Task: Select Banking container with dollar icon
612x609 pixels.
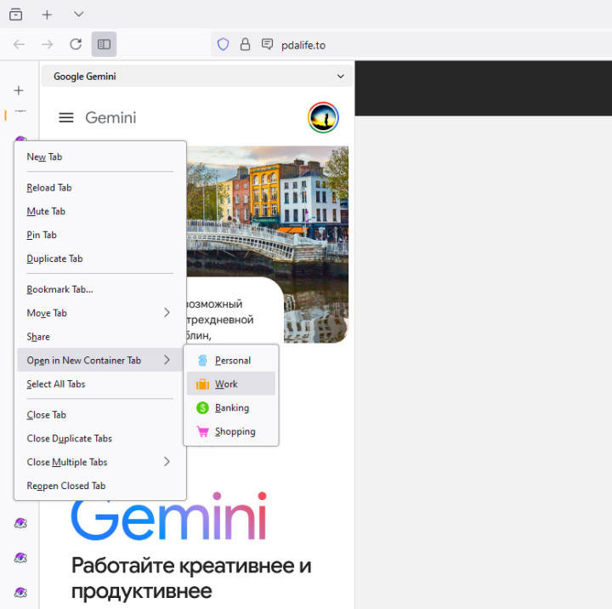Action: (x=230, y=408)
